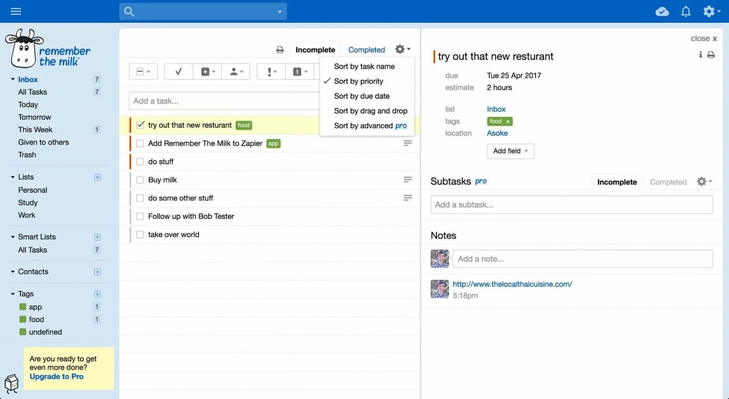Check the take over world task
This screenshot has width=729, height=399.
coord(140,235)
